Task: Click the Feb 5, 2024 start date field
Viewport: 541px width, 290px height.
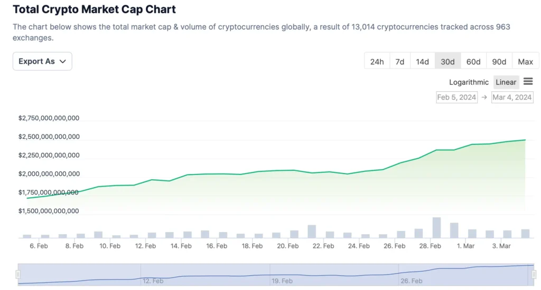Action: (x=456, y=98)
